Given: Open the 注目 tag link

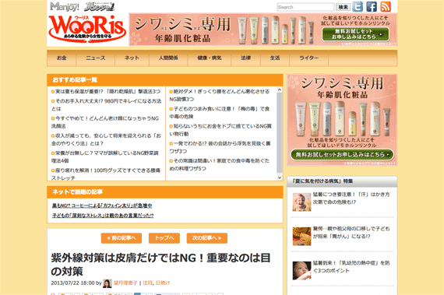Looking at the screenshot, I should (x=147, y=283).
